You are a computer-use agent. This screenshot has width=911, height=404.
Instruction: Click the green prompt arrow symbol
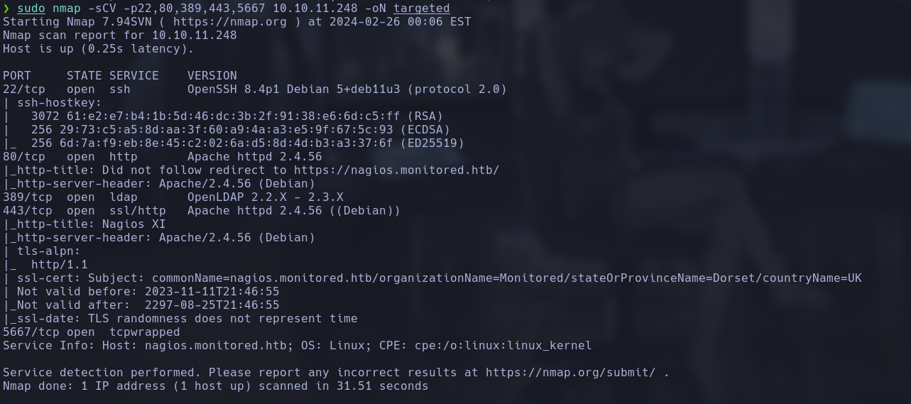coord(6,9)
